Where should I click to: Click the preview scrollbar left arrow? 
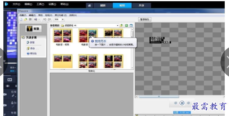point(137,96)
